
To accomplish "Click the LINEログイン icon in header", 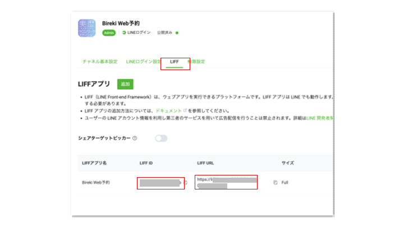I will coord(125,33).
